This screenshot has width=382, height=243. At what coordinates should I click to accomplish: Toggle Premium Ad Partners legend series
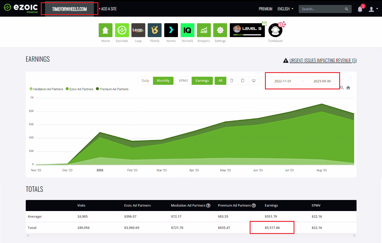coord(112,89)
